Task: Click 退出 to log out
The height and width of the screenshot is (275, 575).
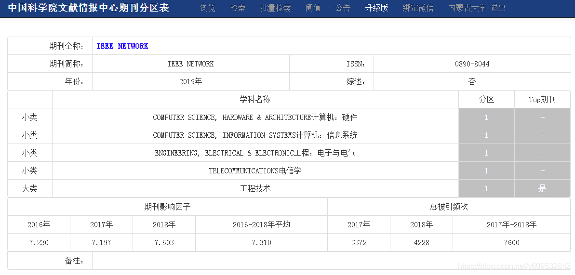Action: [498, 8]
